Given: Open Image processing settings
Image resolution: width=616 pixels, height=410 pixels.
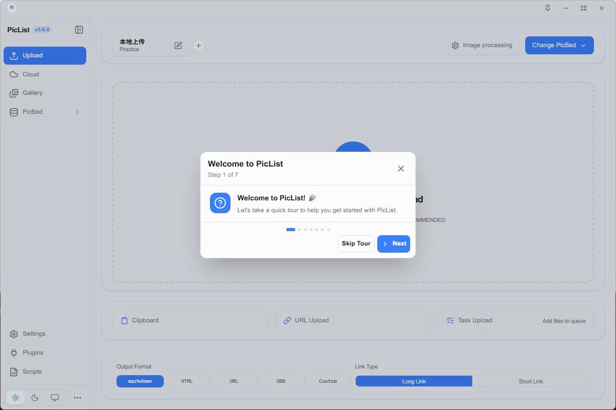Looking at the screenshot, I should point(482,46).
